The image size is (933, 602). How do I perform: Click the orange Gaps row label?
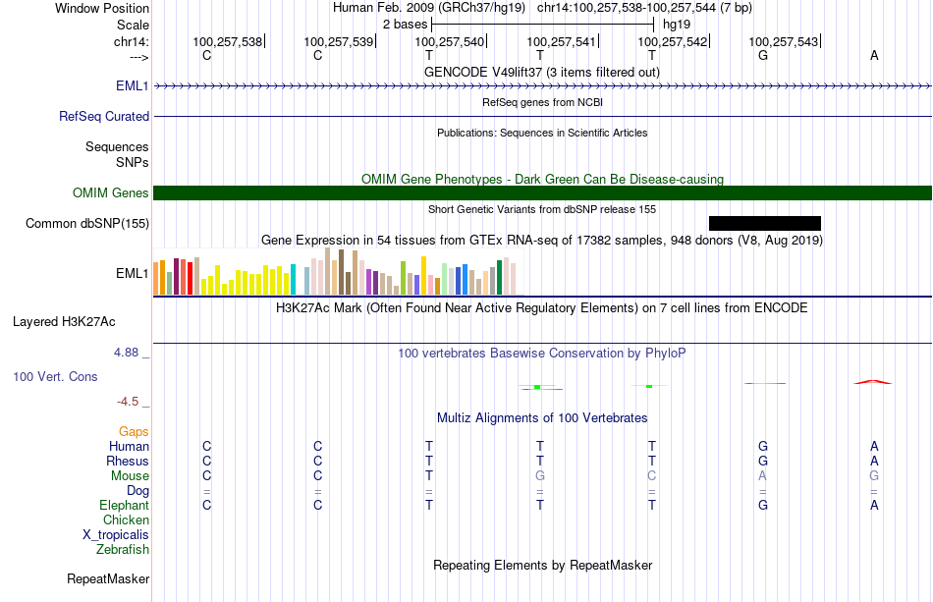134,432
